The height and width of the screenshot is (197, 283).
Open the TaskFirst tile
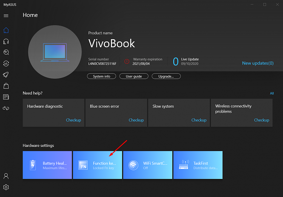(x=198, y=165)
